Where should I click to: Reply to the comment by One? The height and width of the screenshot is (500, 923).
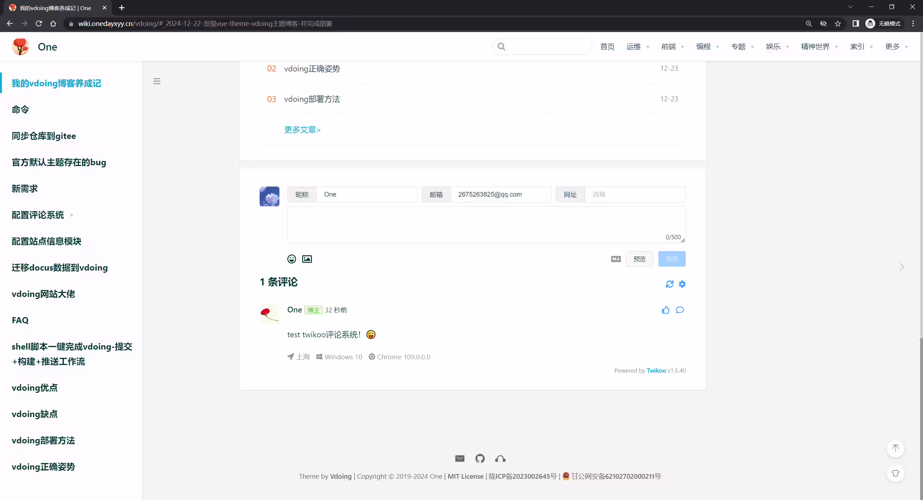[680, 310]
